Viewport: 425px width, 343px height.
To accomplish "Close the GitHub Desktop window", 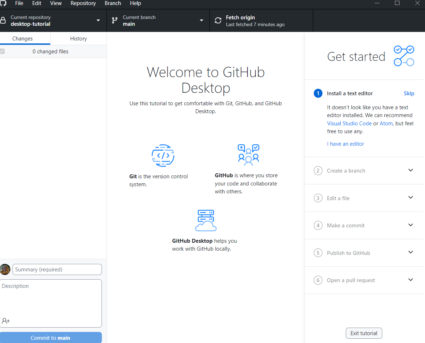I will pyautogui.click(x=417, y=3).
